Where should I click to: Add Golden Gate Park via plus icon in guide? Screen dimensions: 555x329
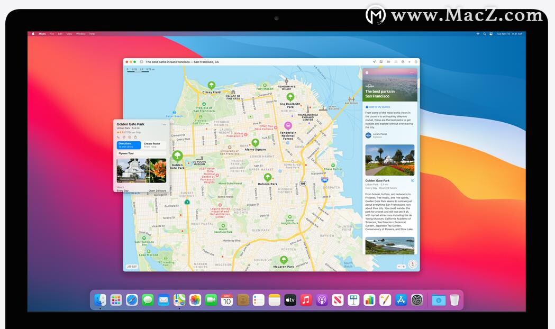(412, 180)
